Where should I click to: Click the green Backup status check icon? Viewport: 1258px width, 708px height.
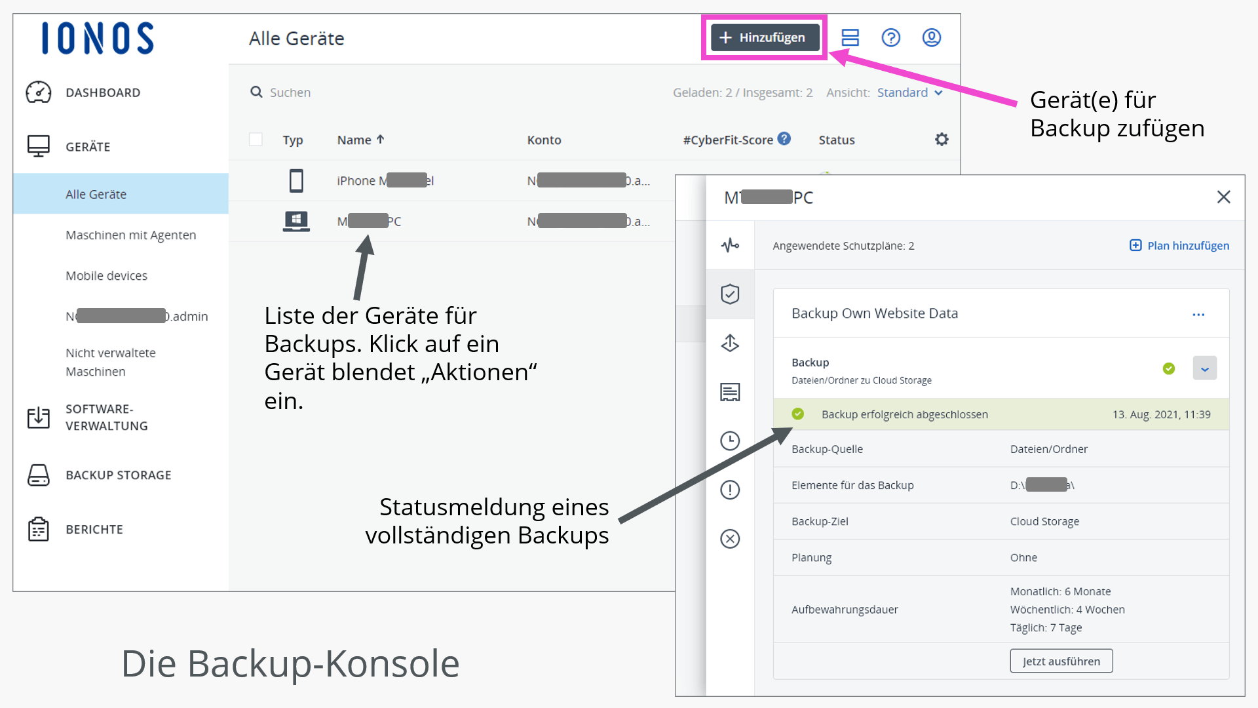click(x=1168, y=368)
